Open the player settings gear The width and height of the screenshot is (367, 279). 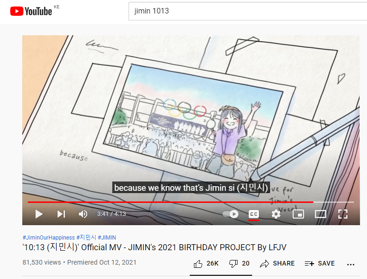(276, 214)
